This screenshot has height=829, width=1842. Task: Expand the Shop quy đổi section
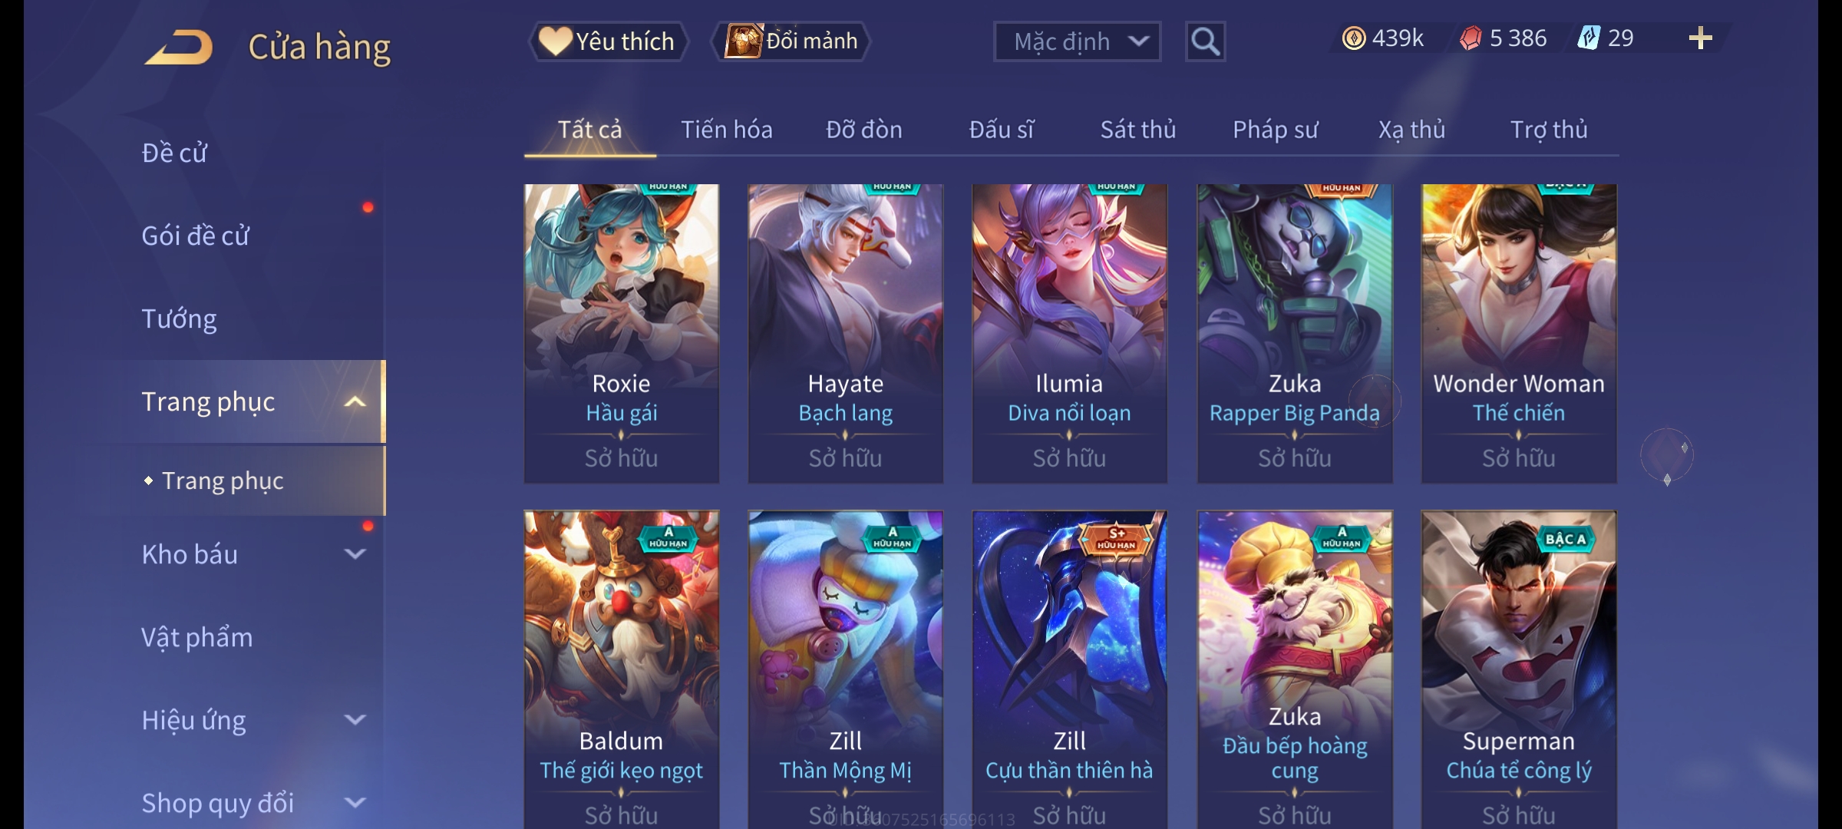[355, 803]
